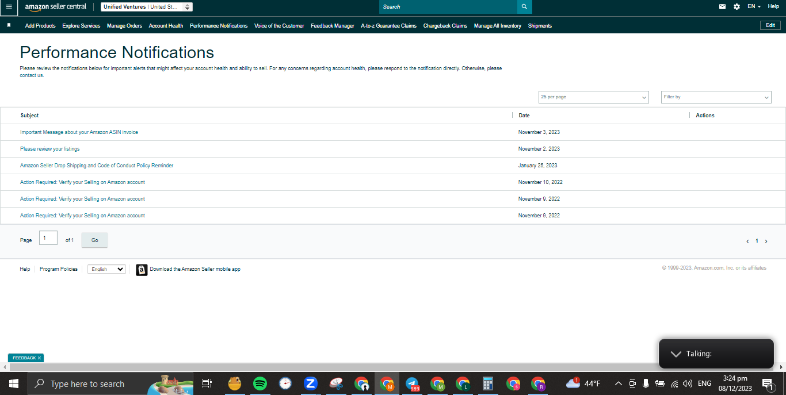Click Download the Amazon Seller mobile app
The width and height of the screenshot is (786, 395).
(195, 269)
